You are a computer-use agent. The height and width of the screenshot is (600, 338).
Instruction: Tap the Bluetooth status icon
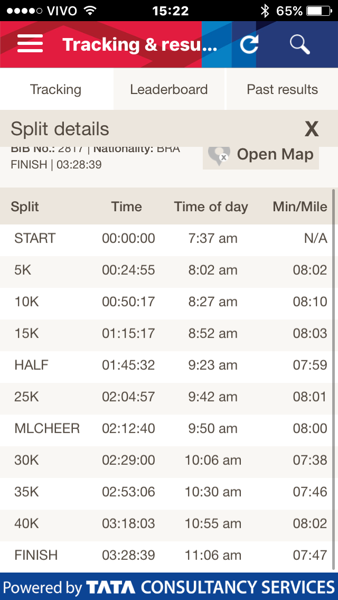(x=265, y=11)
